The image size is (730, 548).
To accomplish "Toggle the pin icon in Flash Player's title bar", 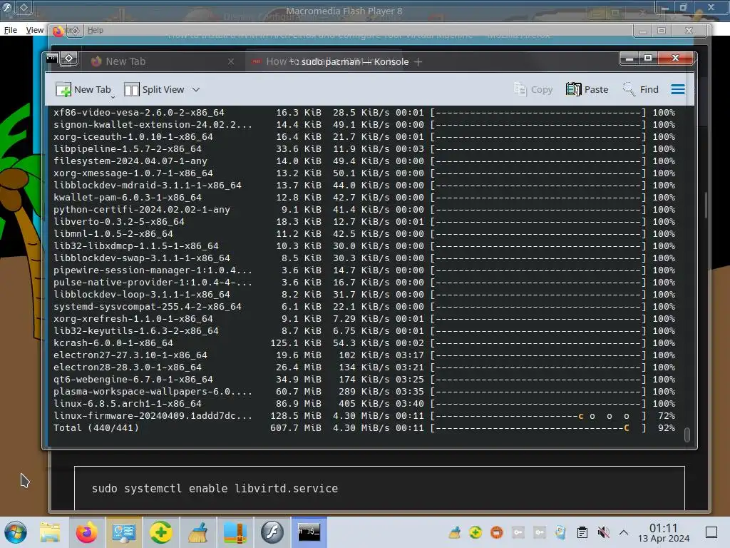I will point(24,7).
